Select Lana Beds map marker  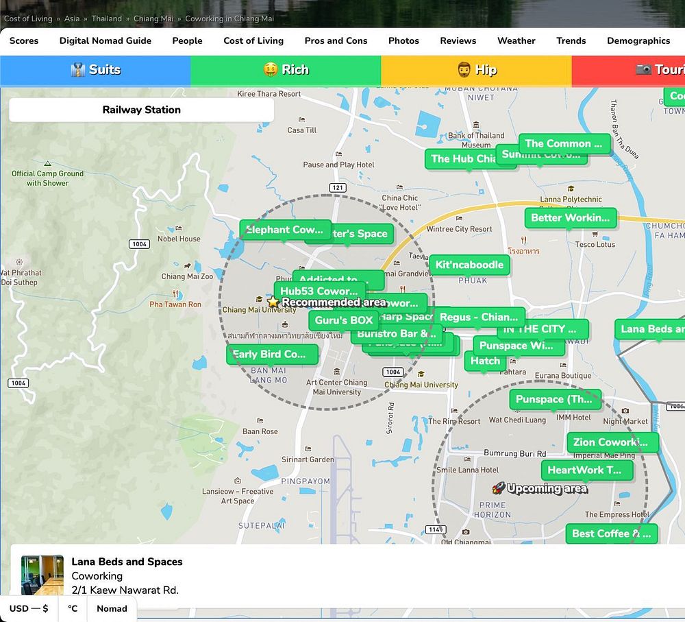(651, 329)
